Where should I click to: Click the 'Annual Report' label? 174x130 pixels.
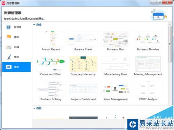point(51,50)
